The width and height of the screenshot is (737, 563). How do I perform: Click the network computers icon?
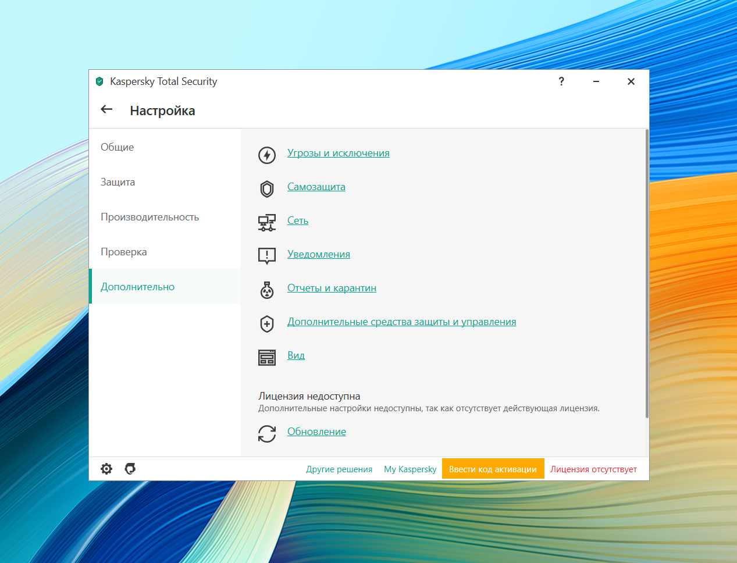click(x=267, y=223)
